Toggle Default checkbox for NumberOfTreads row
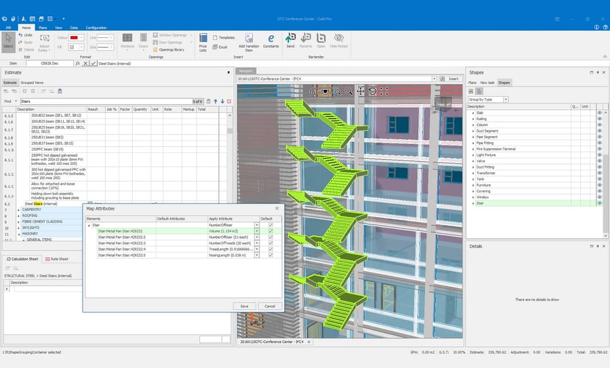 click(270, 243)
